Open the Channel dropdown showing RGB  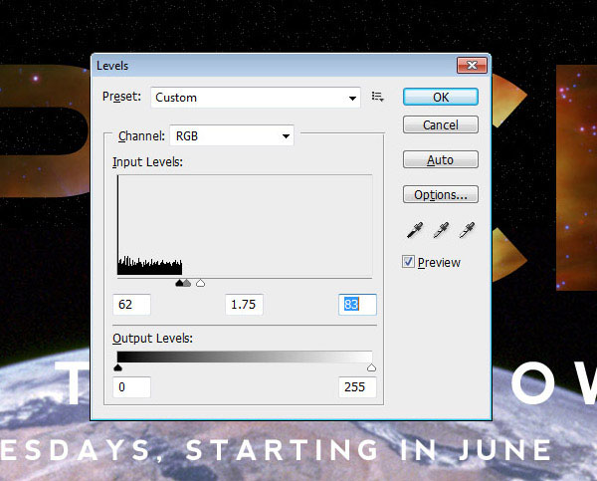coord(232,135)
